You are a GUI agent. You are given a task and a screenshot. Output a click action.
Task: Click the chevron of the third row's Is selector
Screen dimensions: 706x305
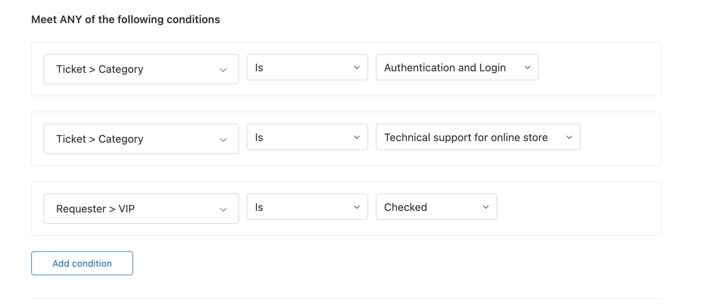click(x=357, y=207)
